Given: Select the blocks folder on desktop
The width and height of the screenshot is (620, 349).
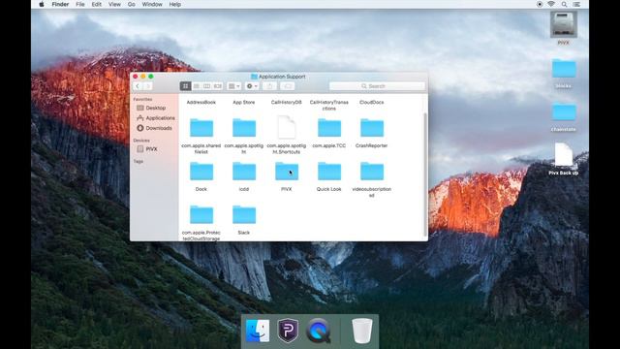Looking at the screenshot, I should [564, 69].
